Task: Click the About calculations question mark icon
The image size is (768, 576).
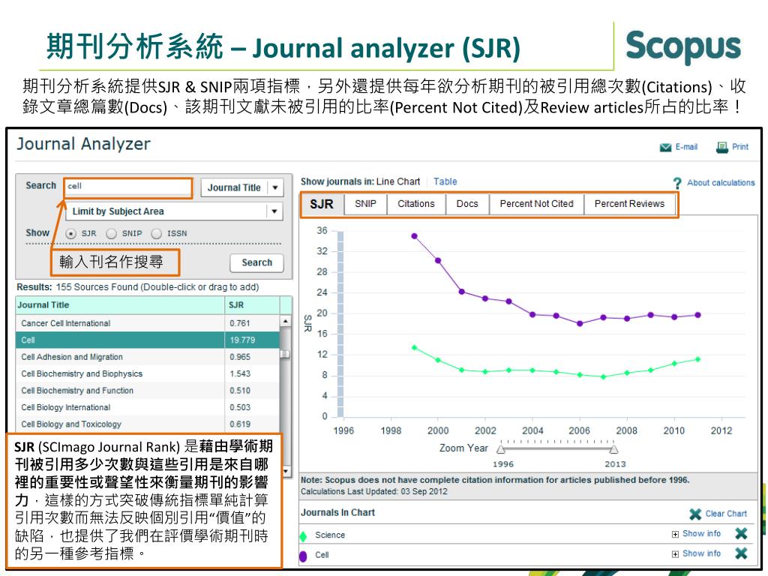Action: (677, 183)
